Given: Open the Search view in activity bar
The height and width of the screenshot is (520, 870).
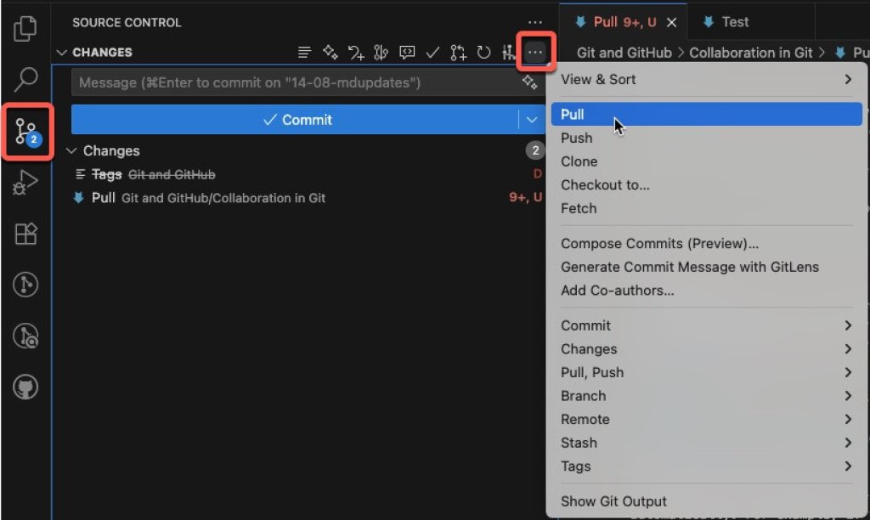Looking at the screenshot, I should 26,79.
